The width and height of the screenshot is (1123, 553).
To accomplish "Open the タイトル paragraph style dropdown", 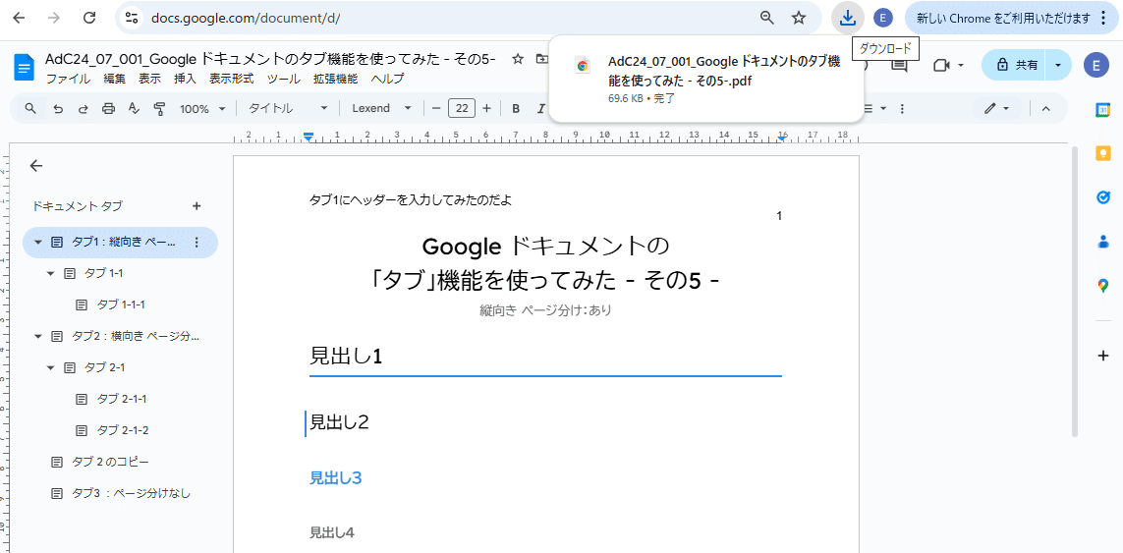I will (288, 109).
